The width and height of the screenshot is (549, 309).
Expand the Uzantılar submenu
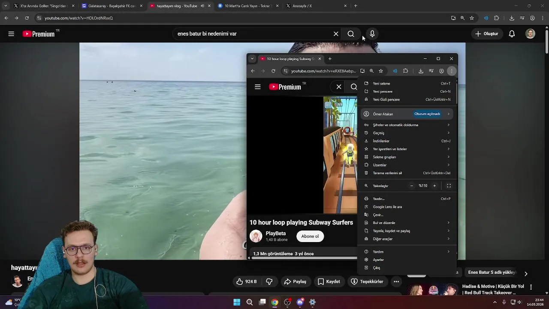[407, 165]
